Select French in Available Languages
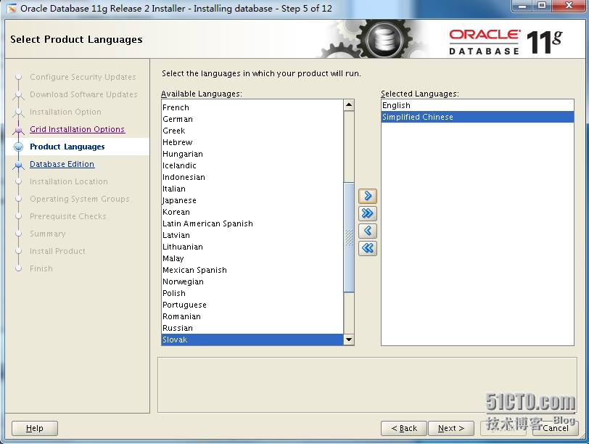The height and width of the screenshot is (444, 589). tap(252, 107)
